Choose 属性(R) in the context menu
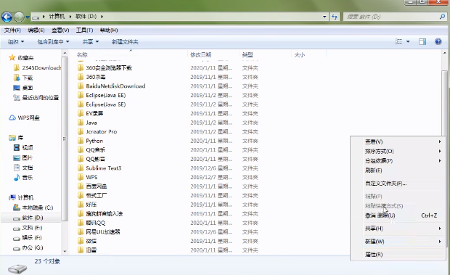The height and width of the screenshot is (275, 450). click(398, 255)
